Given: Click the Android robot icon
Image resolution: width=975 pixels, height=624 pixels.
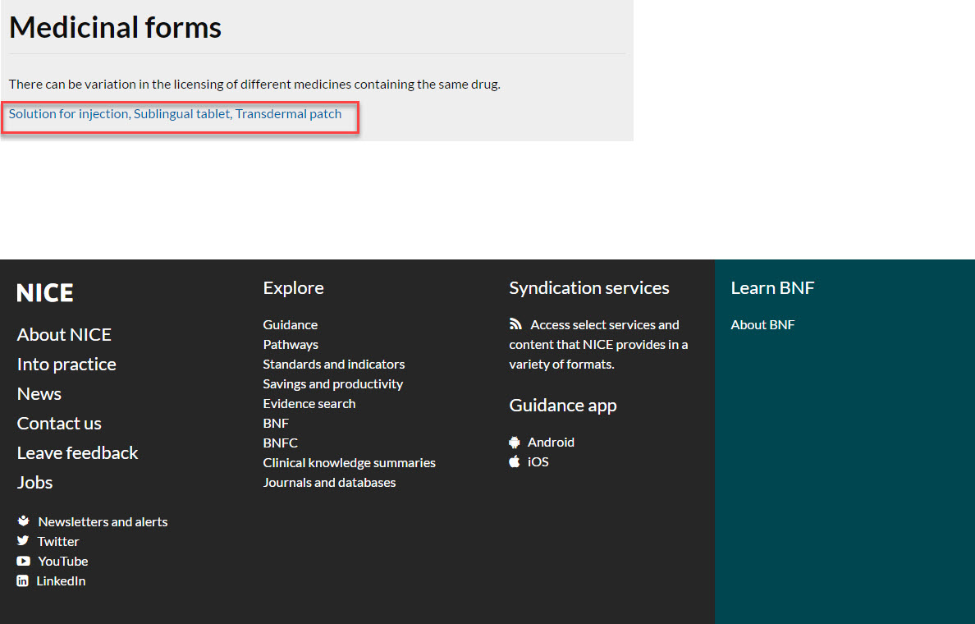Looking at the screenshot, I should (x=515, y=442).
